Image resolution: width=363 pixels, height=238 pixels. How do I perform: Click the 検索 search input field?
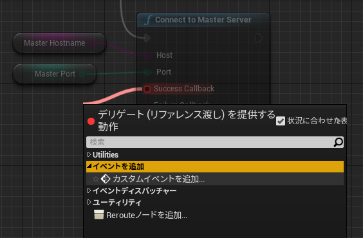pyautogui.click(x=215, y=142)
